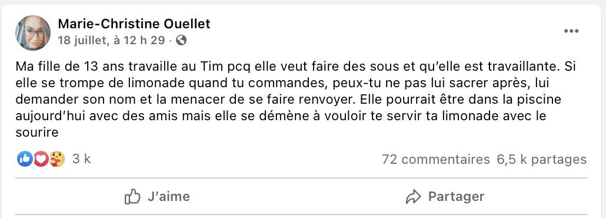
Task: Click the thumbs-up icon beside J'aime
Action: [x=132, y=197]
